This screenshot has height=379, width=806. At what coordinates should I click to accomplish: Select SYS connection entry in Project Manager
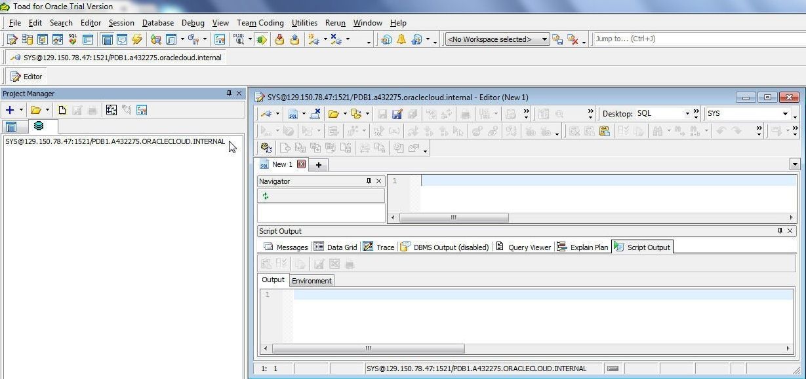click(115, 141)
